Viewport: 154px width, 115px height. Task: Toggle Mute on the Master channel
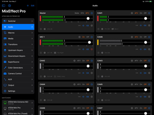[77, 13]
